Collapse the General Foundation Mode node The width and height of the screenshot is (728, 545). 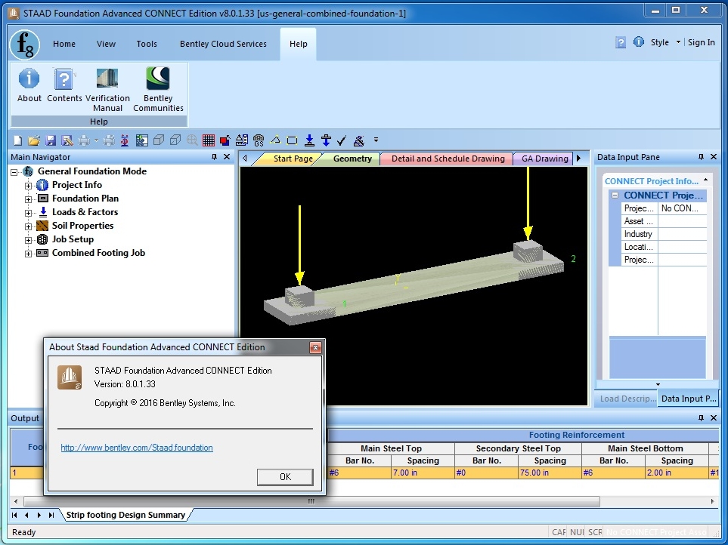click(14, 172)
